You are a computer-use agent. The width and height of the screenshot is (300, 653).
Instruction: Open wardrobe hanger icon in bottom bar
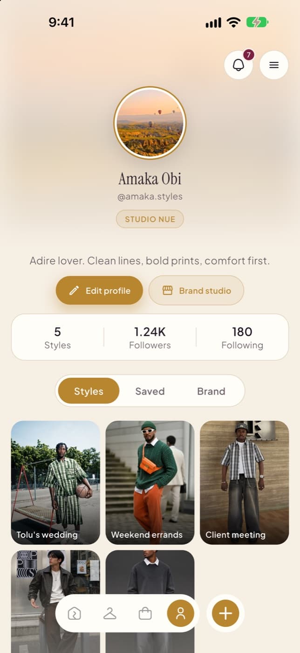(x=110, y=613)
